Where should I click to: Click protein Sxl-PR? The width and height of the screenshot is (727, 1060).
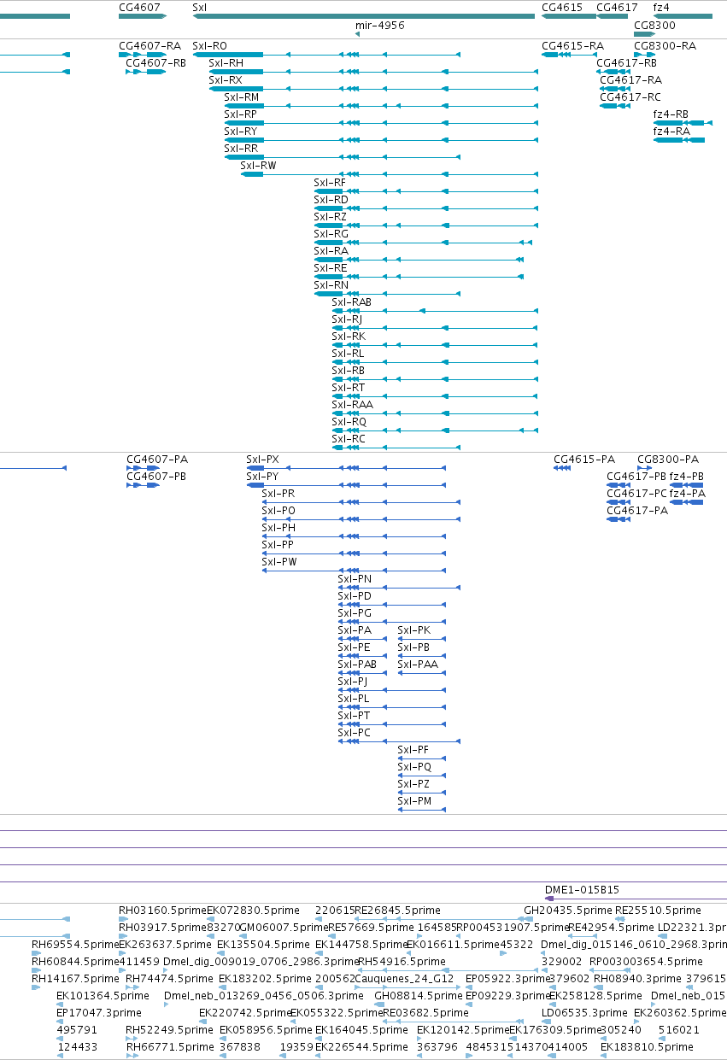pyautogui.click(x=278, y=493)
